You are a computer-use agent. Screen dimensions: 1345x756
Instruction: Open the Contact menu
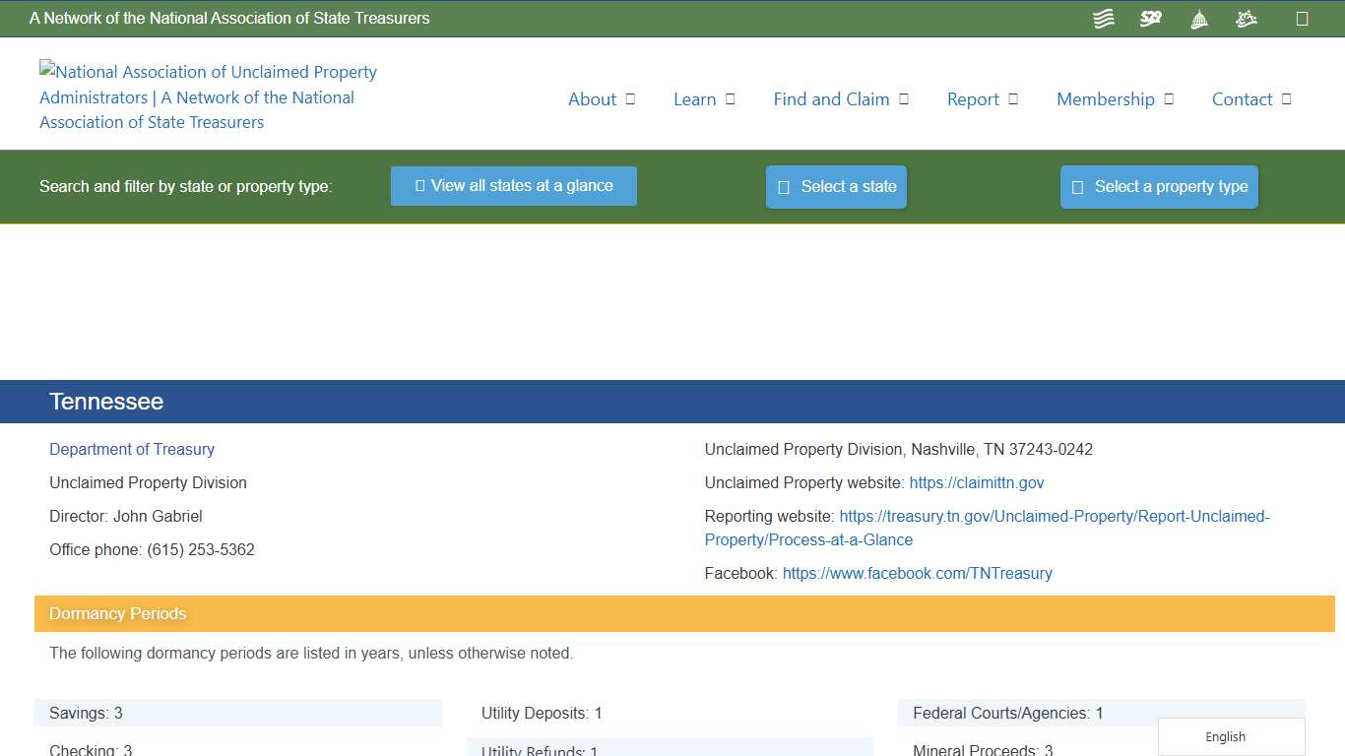tap(1250, 98)
